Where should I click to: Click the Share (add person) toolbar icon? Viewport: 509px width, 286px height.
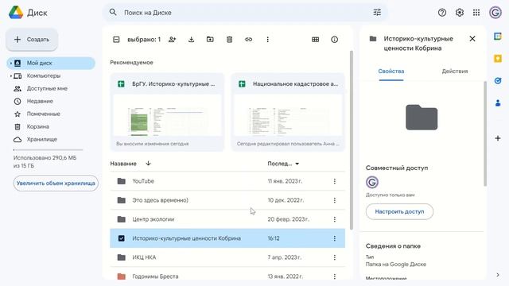click(173, 40)
